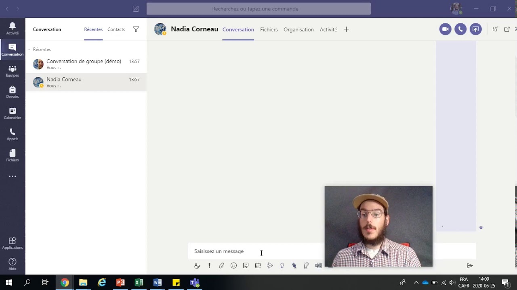The image size is (517, 290).
Task: Collapse the Récentes group
Action: pos(29,49)
